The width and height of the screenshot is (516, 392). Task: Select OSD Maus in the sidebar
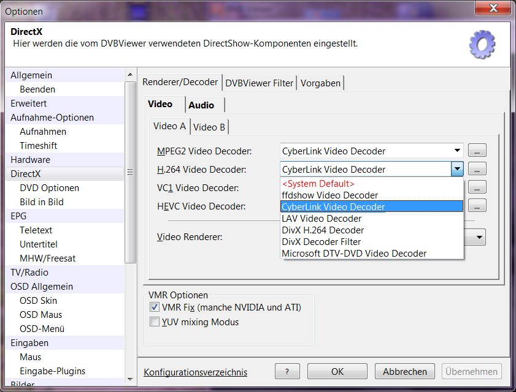[65, 315]
